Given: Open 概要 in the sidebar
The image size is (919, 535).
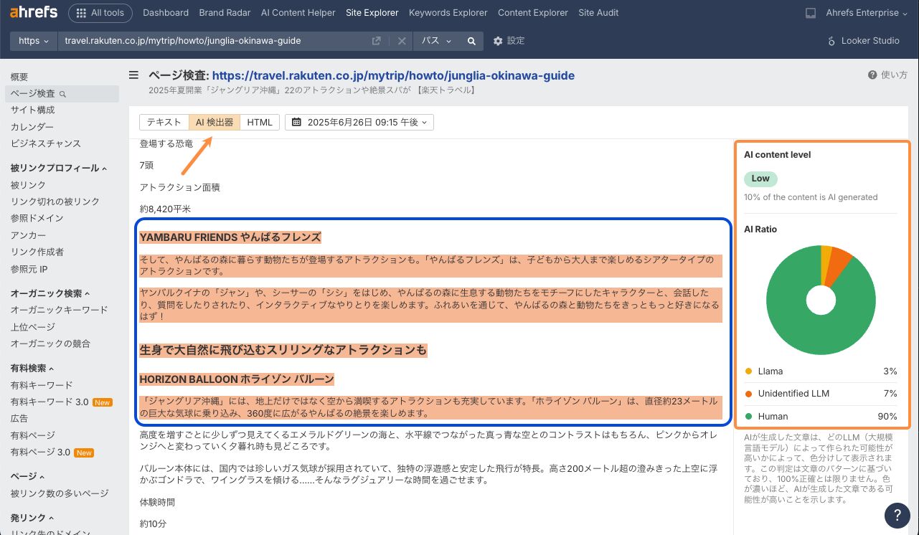Looking at the screenshot, I should 19,77.
